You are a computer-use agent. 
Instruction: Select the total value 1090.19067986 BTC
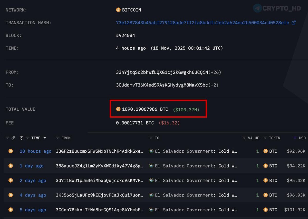pyautogui.click(x=145, y=109)
